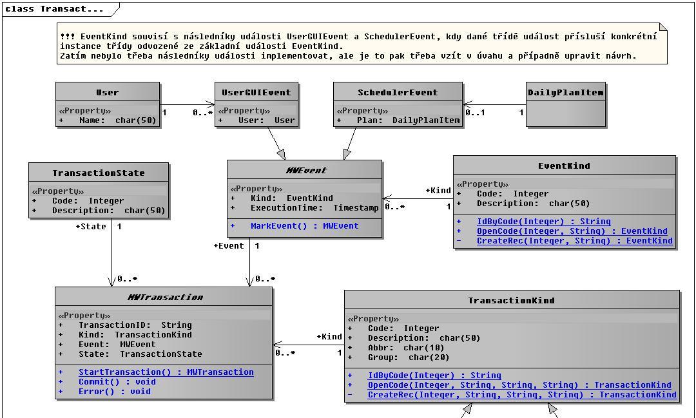Screen dimensions: 696x418
Task: Select the TransactionKind class title
Action: point(511,300)
